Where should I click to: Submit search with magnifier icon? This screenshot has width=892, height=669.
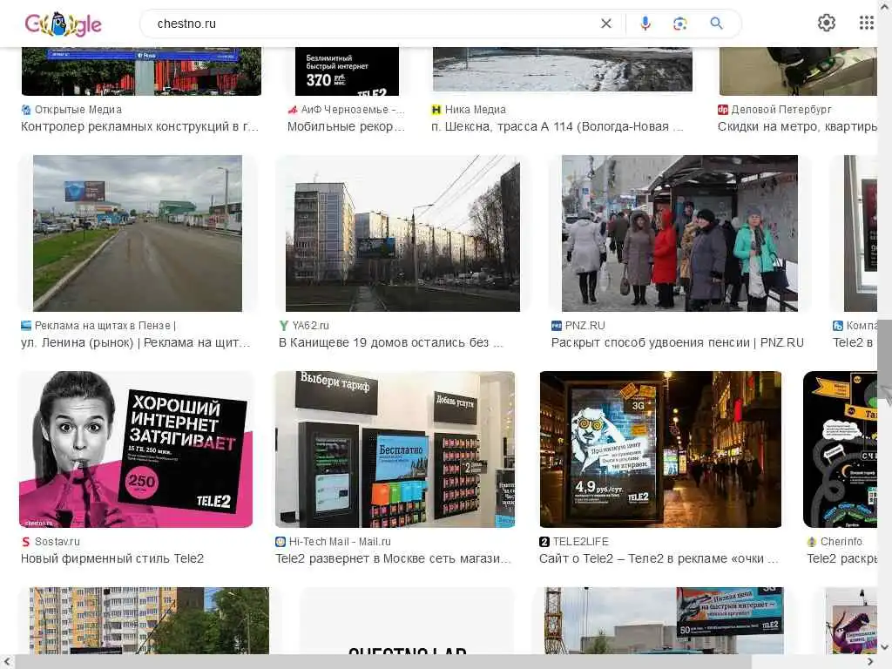[716, 24]
